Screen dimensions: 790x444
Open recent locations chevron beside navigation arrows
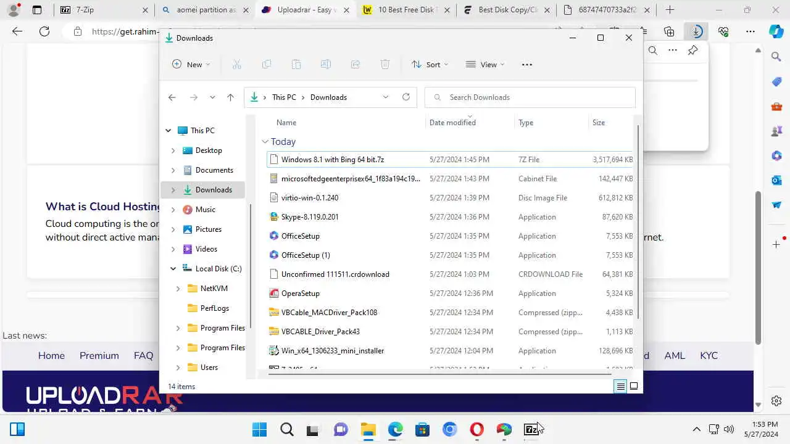click(212, 97)
